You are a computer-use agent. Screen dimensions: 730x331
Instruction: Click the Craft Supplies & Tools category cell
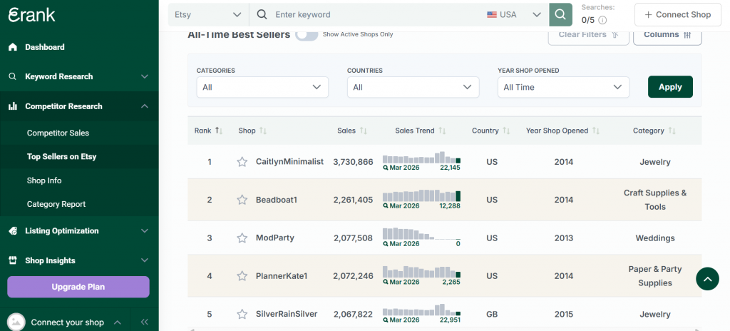click(x=655, y=200)
